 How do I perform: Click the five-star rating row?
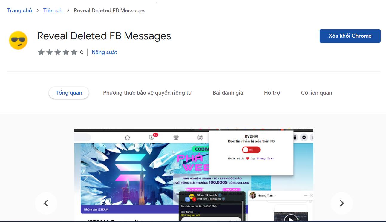click(x=58, y=53)
